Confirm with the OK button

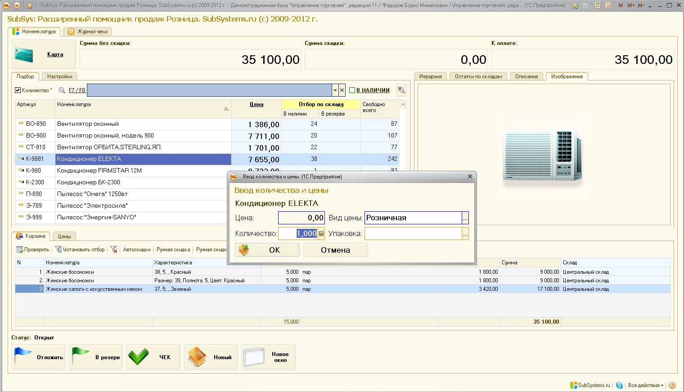tap(267, 250)
